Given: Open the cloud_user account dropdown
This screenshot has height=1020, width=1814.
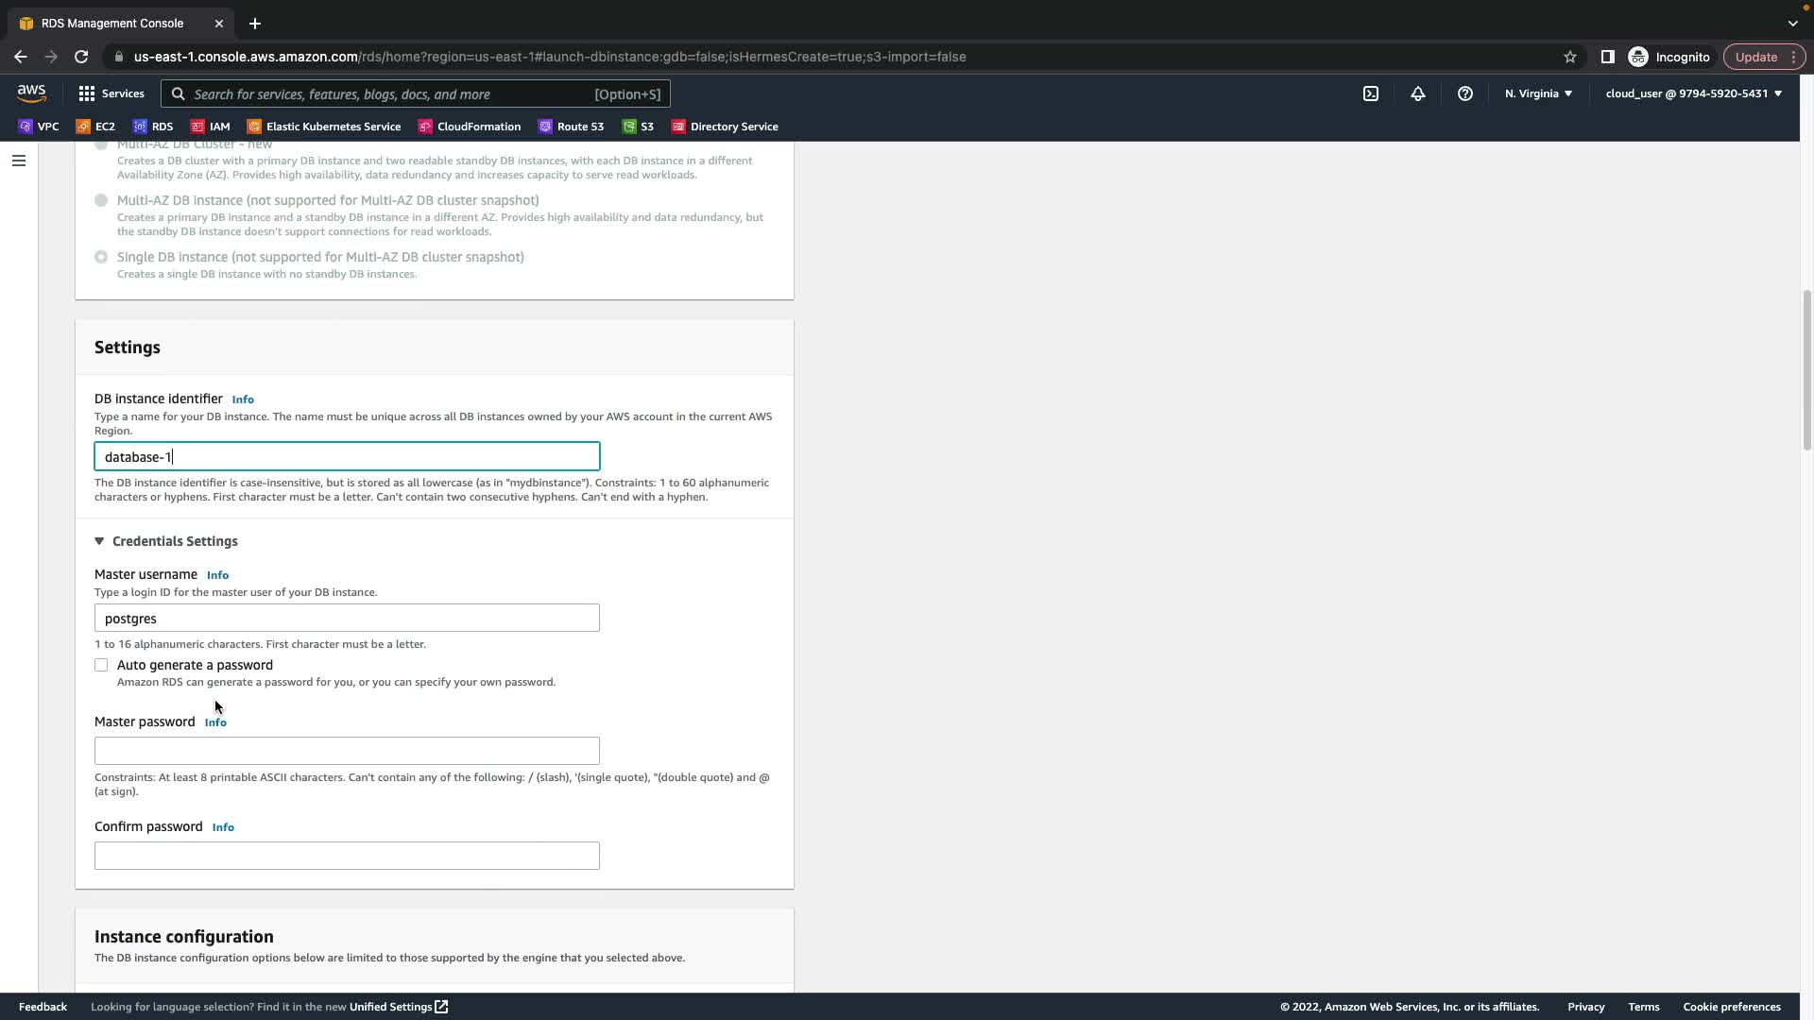Looking at the screenshot, I should pyautogui.click(x=1693, y=93).
